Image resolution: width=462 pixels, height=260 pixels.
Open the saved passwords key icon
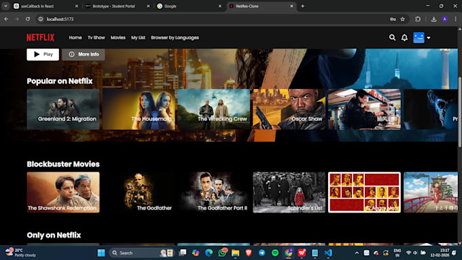click(393, 19)
